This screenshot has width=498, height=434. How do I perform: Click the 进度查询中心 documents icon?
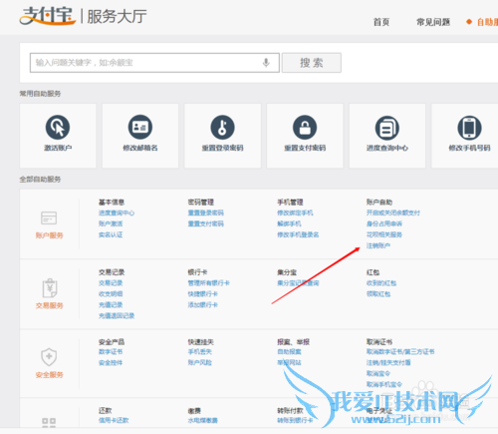tap(387, 128)
